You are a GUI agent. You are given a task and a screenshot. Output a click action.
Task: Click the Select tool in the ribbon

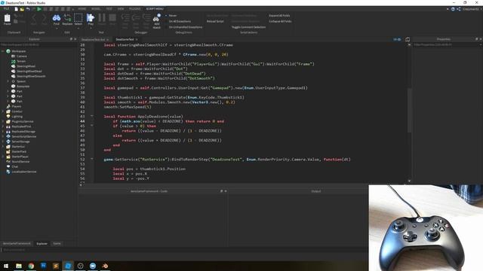coord(78,18)
